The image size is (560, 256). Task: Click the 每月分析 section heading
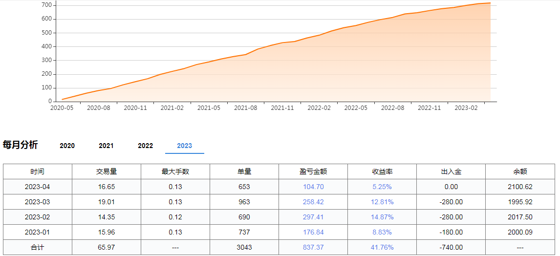[20, 145]
